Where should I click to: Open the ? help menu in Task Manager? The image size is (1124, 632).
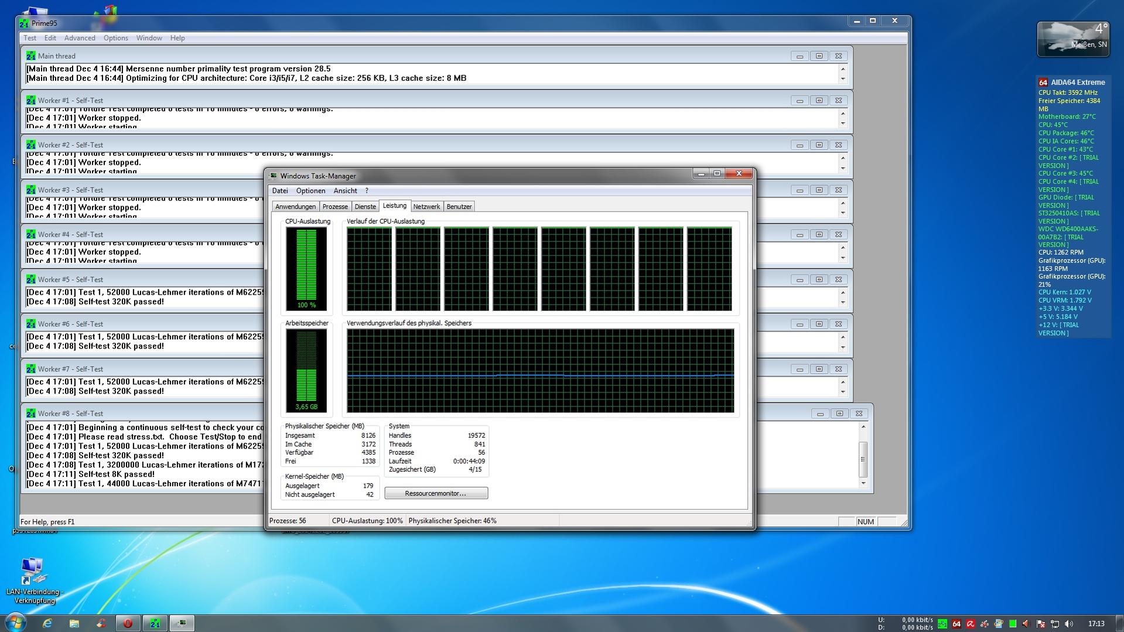(367, 191)
